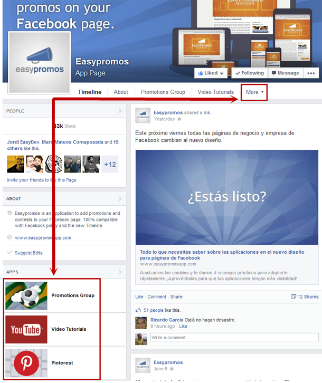Open Ricardo Garcia's profile name
The height and width of the screenshot is (383, 322).
point(167,320)
